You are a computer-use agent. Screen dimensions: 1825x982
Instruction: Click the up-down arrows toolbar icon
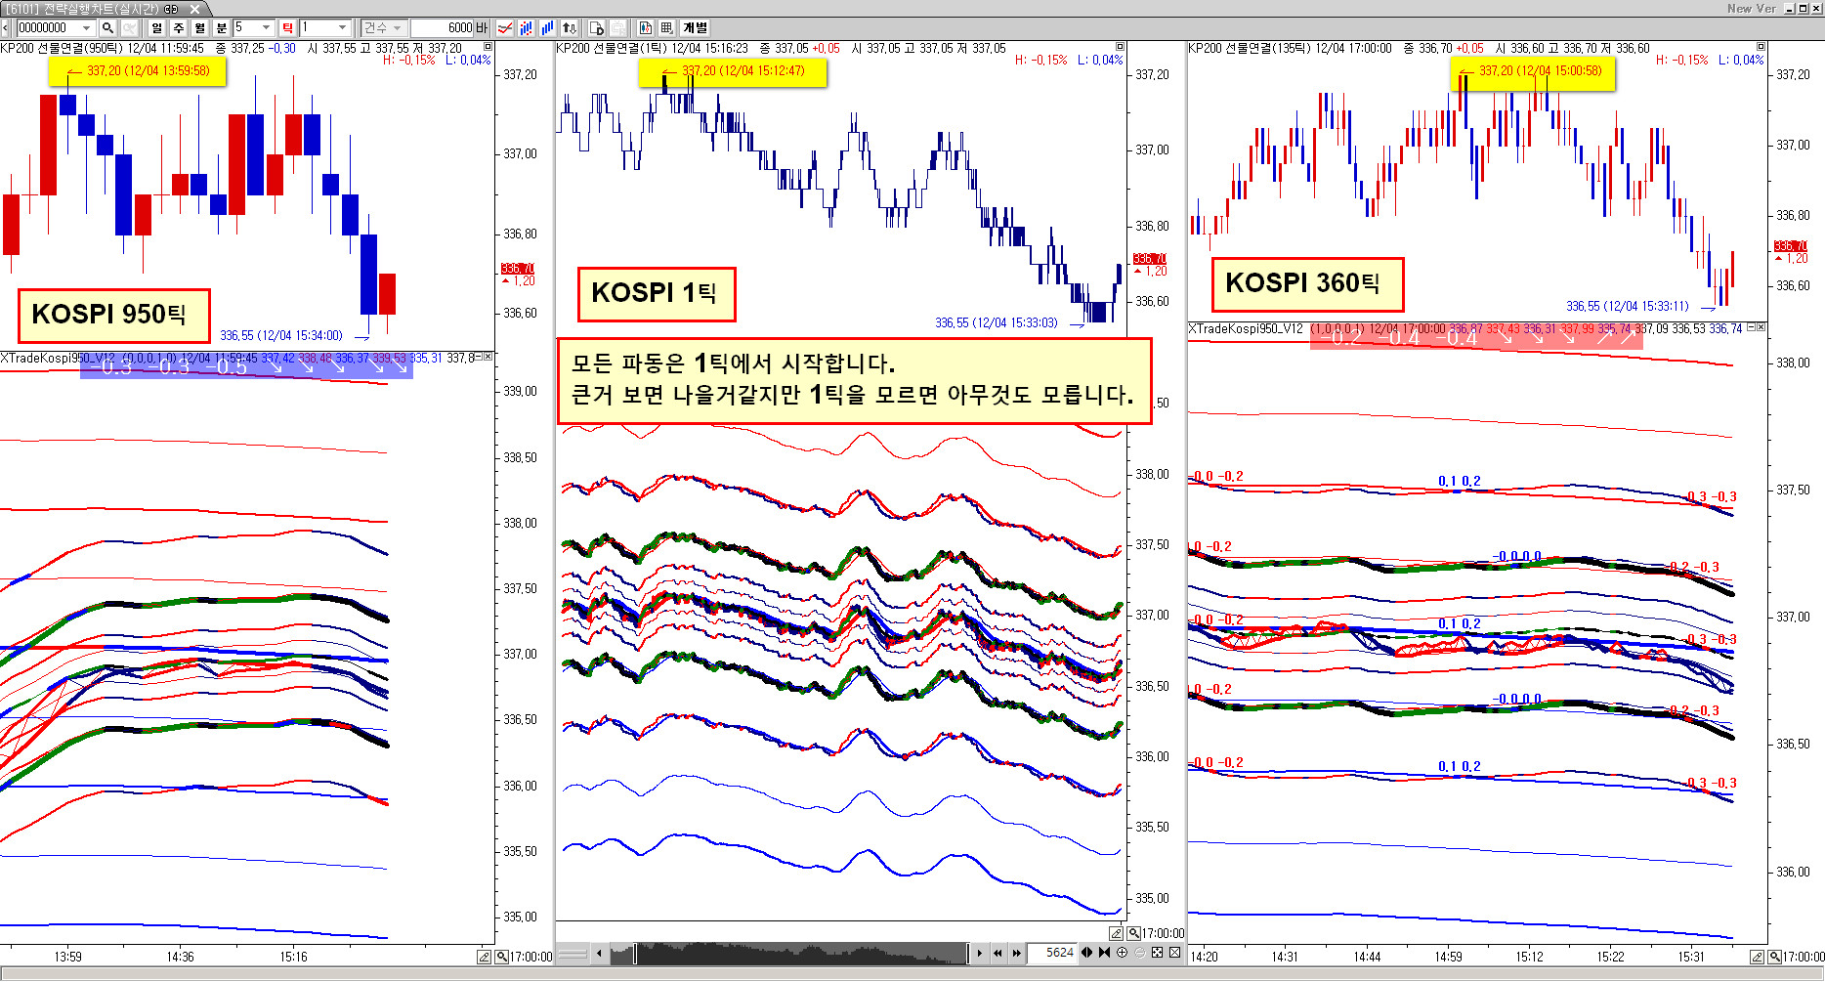[570, 28]
